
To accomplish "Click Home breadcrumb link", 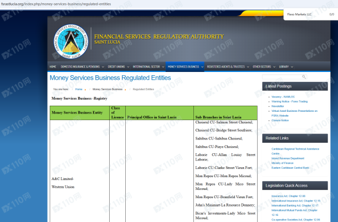I will (79, 89).
